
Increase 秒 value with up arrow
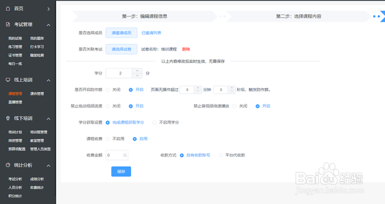(x=232, y=88)
